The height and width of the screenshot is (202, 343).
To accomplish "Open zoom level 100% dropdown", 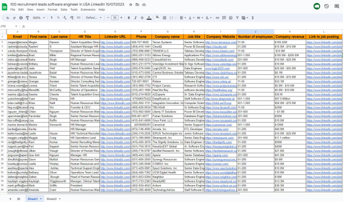I will 39,18.
